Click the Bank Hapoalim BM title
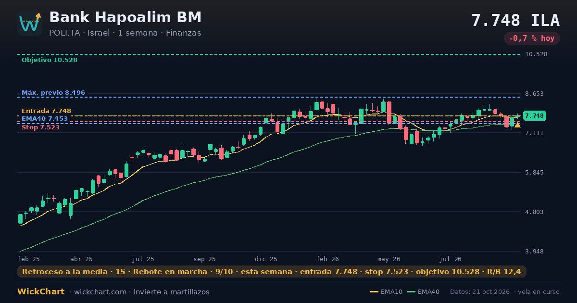 [125, 17]
